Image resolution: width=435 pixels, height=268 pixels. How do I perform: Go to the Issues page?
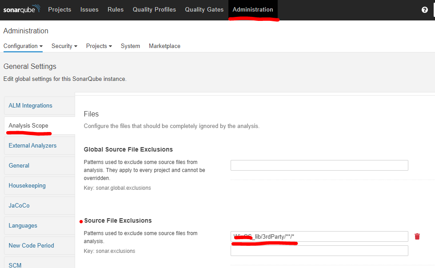(x=89, y=9)
